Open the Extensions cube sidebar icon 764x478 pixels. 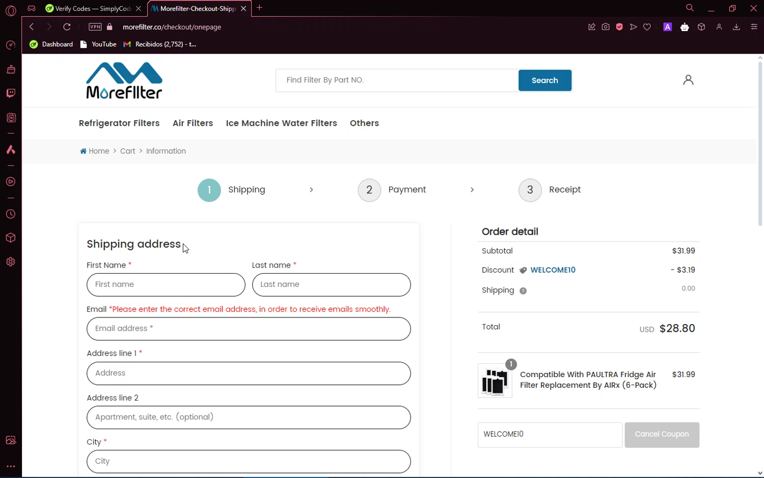pos(11,238)
